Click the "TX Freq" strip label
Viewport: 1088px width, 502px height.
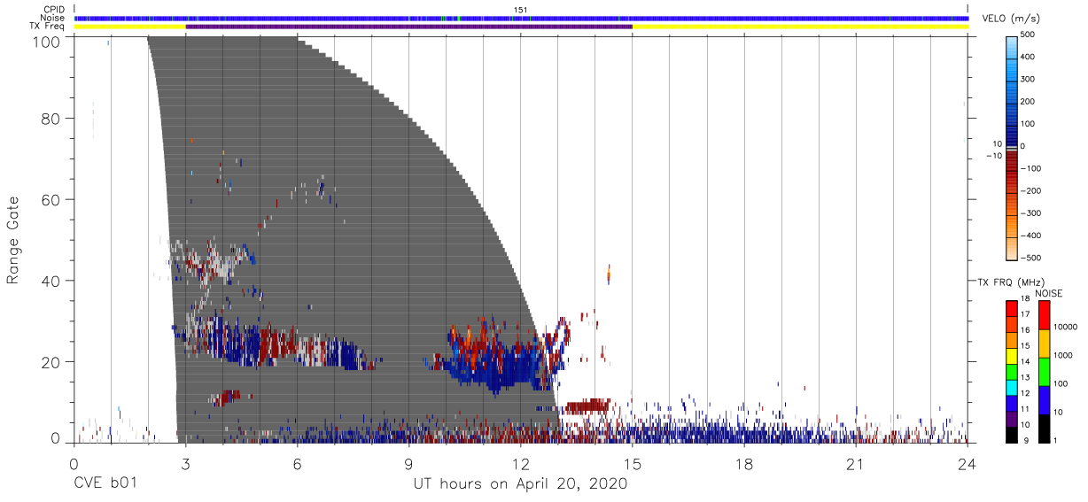pyautogui.click(x=48, y=27)
